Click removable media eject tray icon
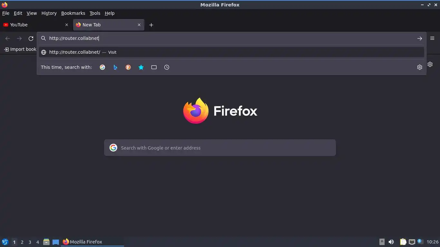This screenshot has width=440, height=247. (x=382, y=242)
